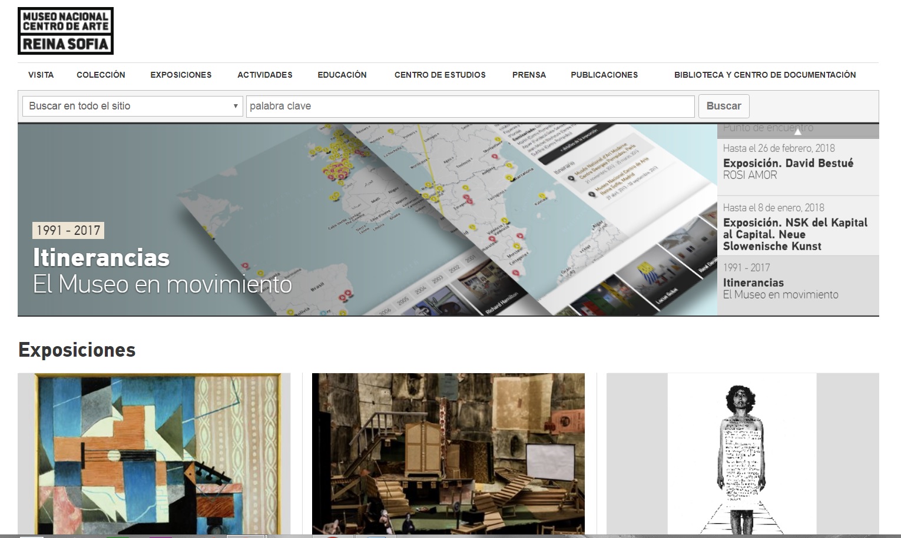Open the cubist guitar painting exhibition thumbnail
The height and width of the screenshot is (538, 901).
pos(154,454)
